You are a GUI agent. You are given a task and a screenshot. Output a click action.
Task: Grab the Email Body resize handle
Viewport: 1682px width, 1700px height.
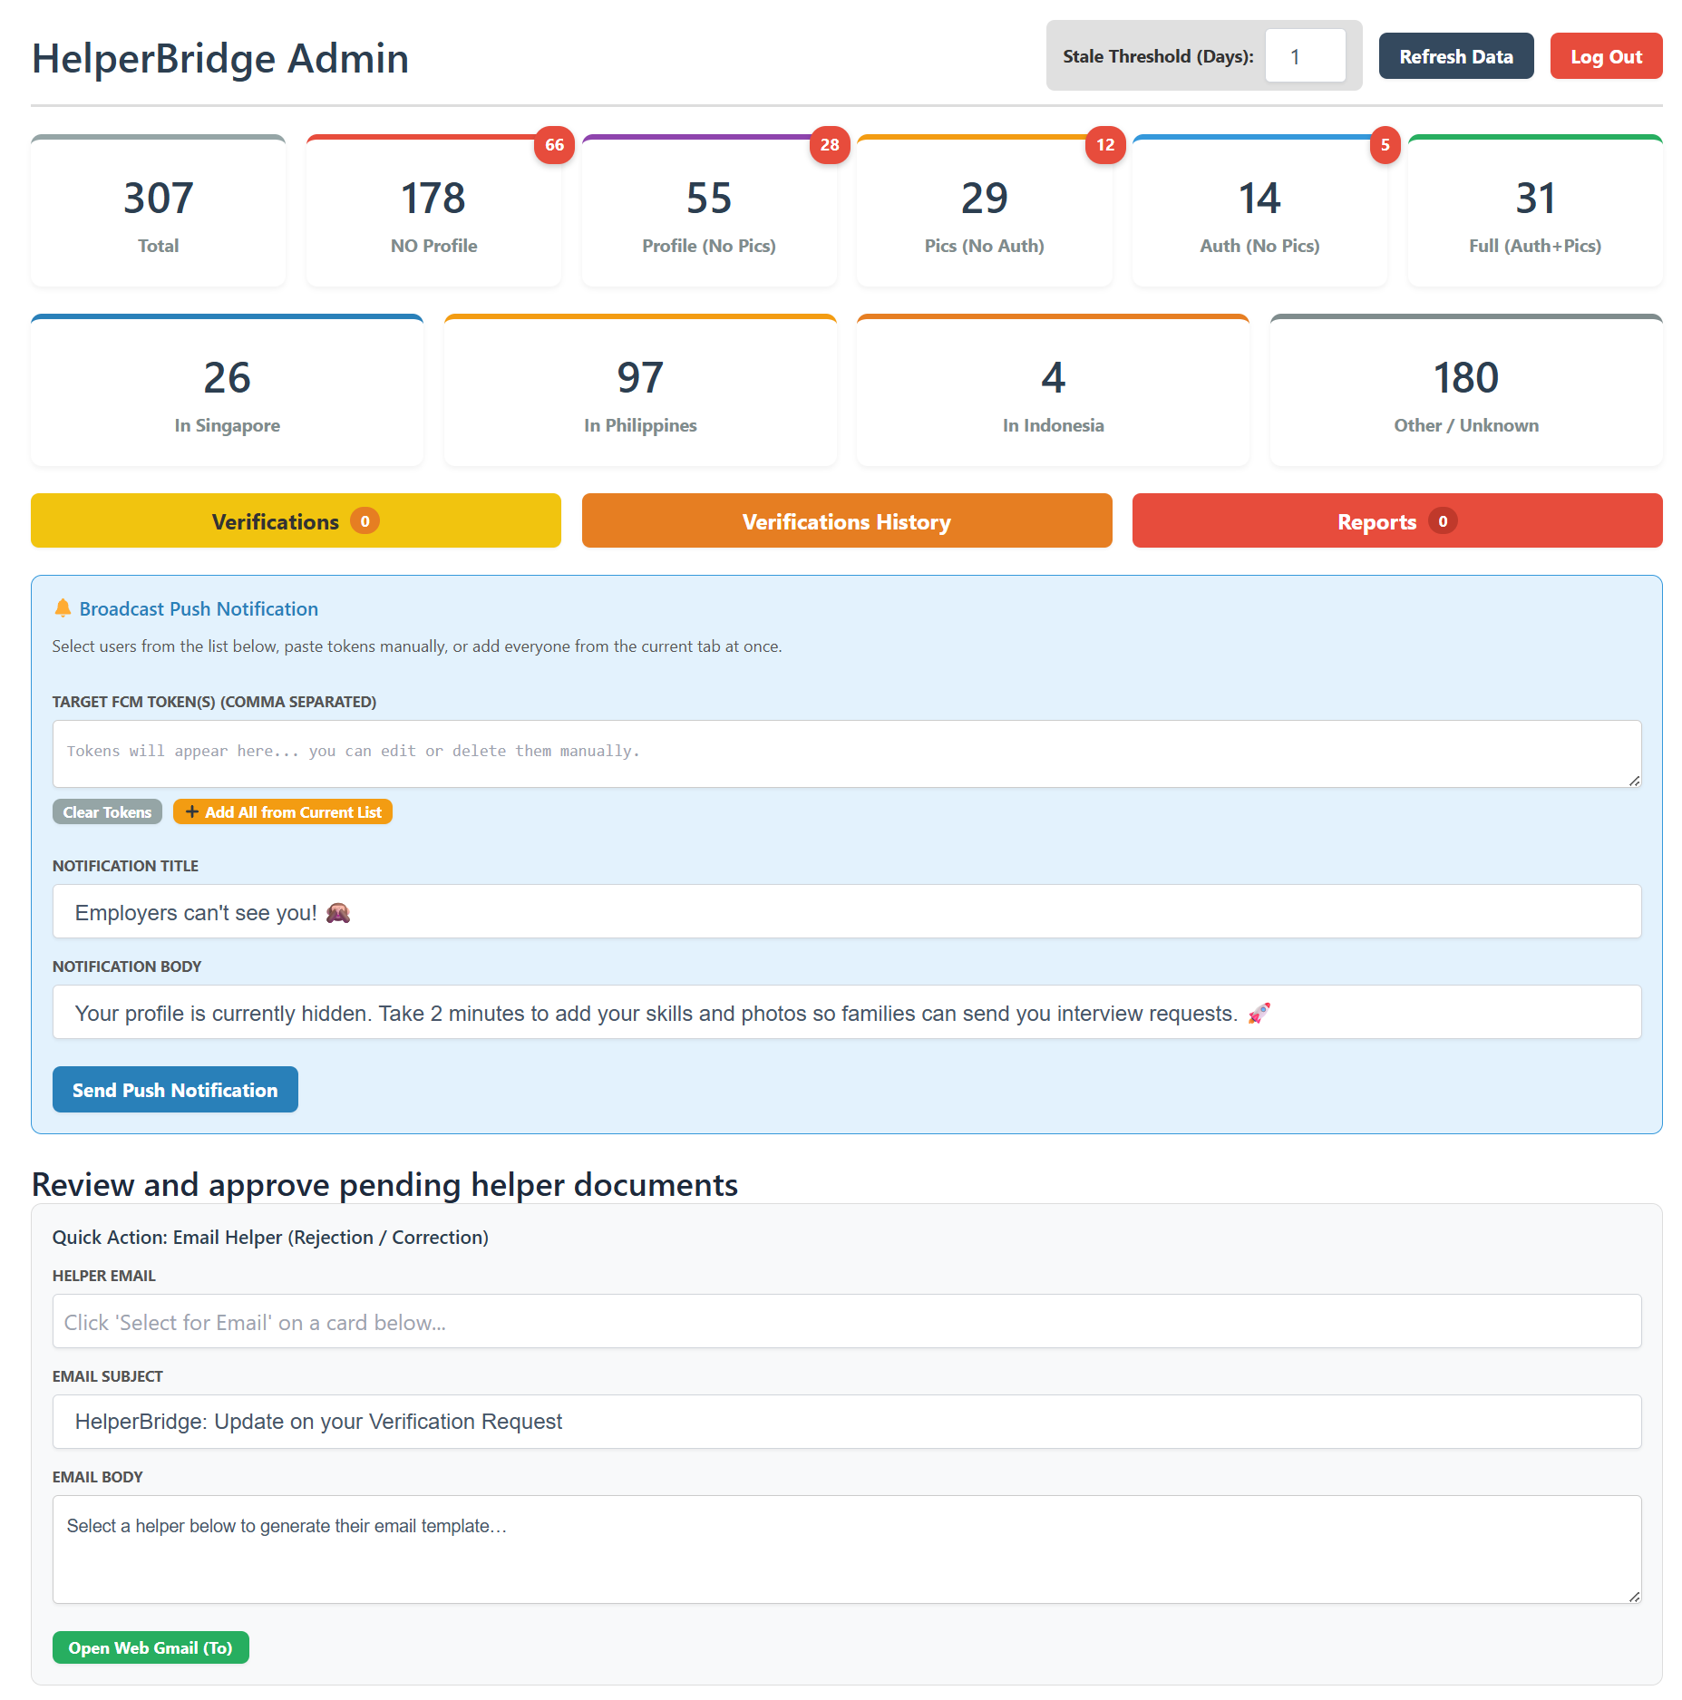pyautogui.click(x=1634, y=1597)
